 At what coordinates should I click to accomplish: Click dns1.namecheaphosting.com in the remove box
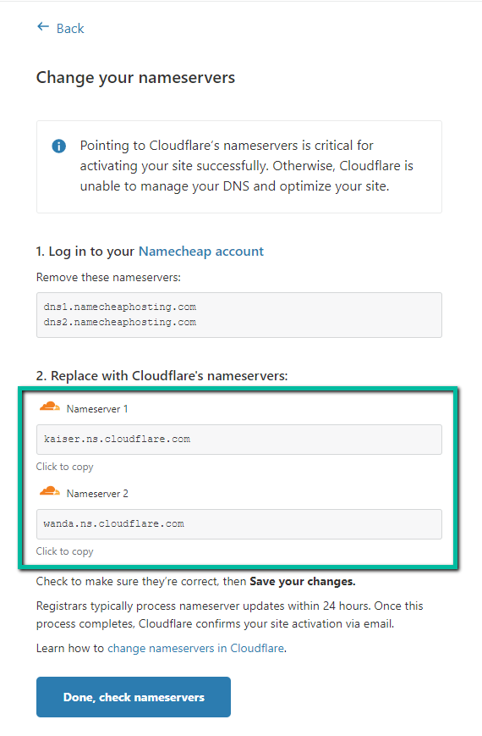(x=119, y=307)
